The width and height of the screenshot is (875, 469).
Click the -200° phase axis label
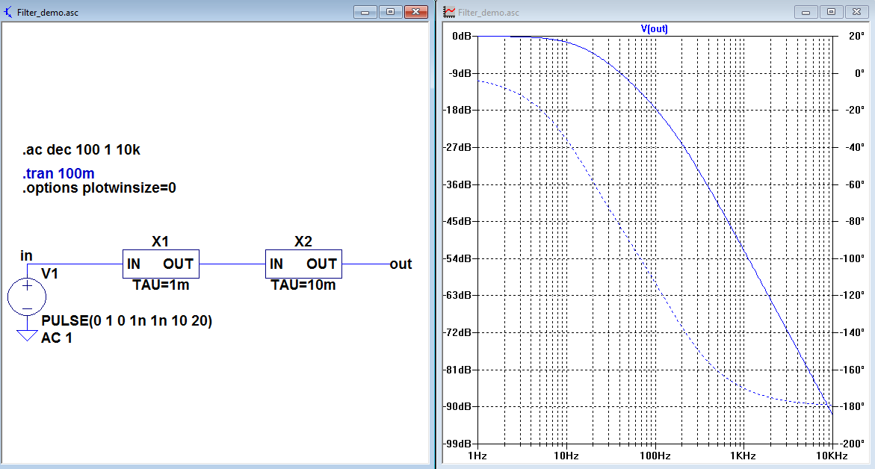(x=852, y=444)
